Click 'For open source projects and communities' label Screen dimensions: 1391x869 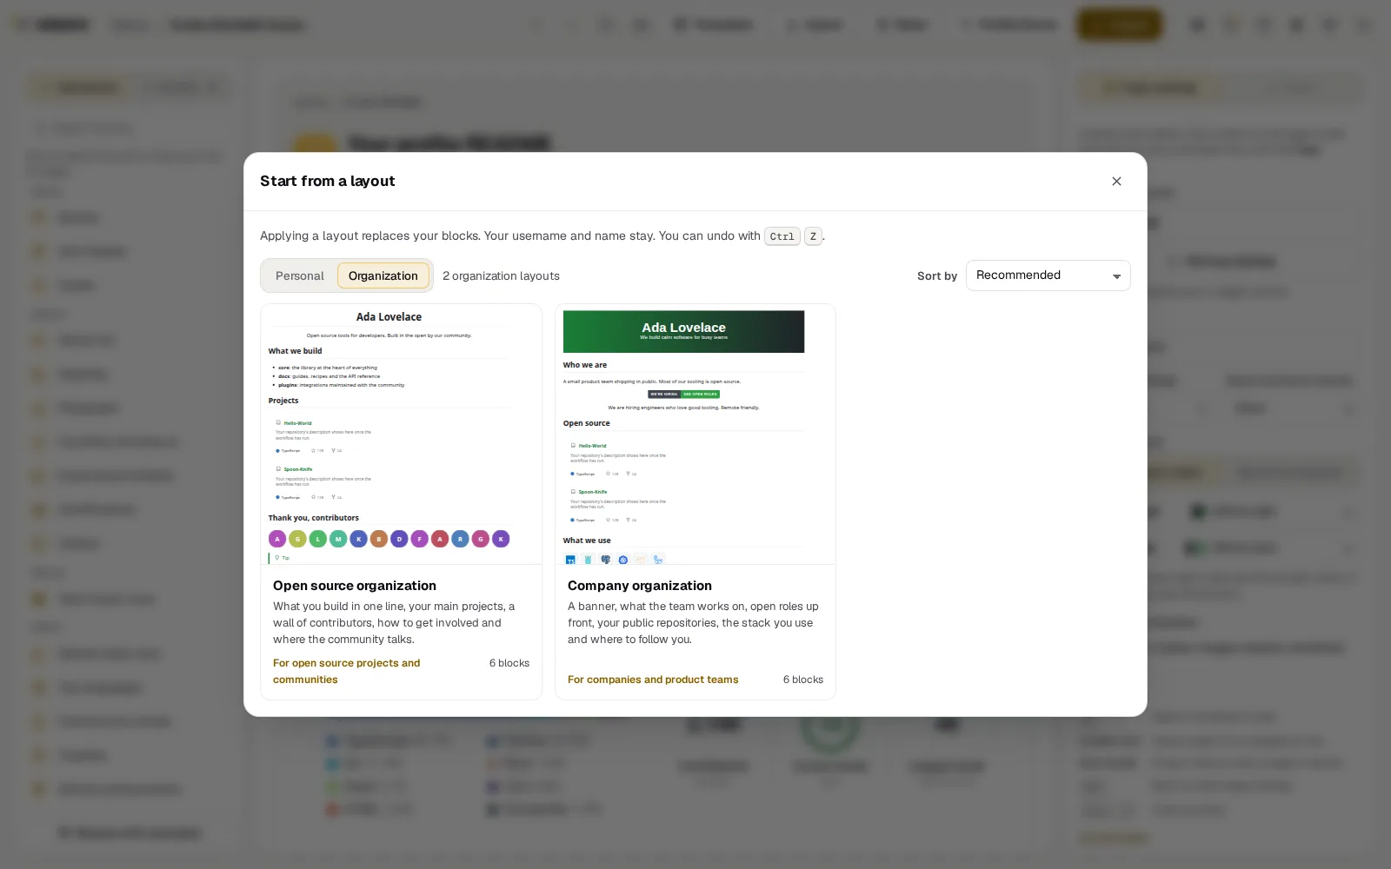tap(346, 671)
